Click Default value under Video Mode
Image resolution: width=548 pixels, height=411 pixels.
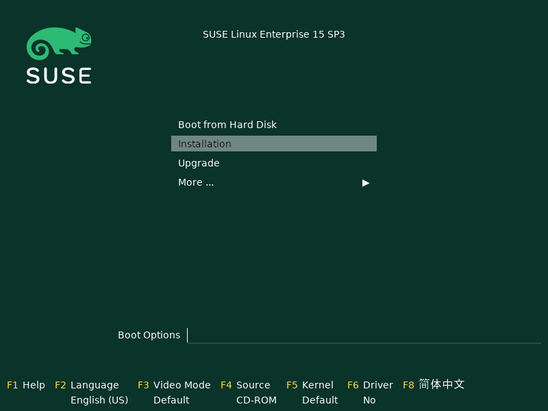[171, 400]
